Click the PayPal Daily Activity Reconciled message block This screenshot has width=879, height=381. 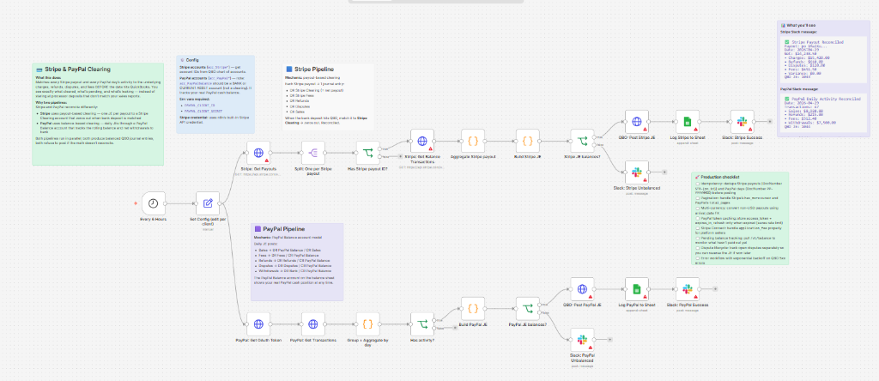[823, 112]
